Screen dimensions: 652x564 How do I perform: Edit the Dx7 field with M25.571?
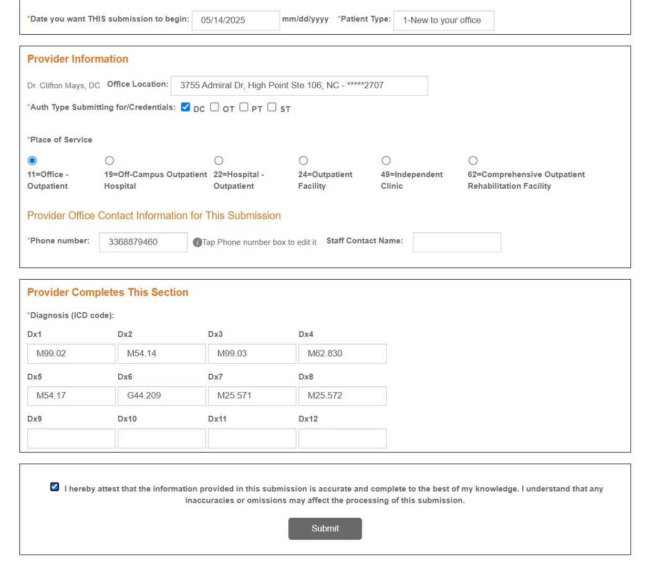[x=252, y=396]
